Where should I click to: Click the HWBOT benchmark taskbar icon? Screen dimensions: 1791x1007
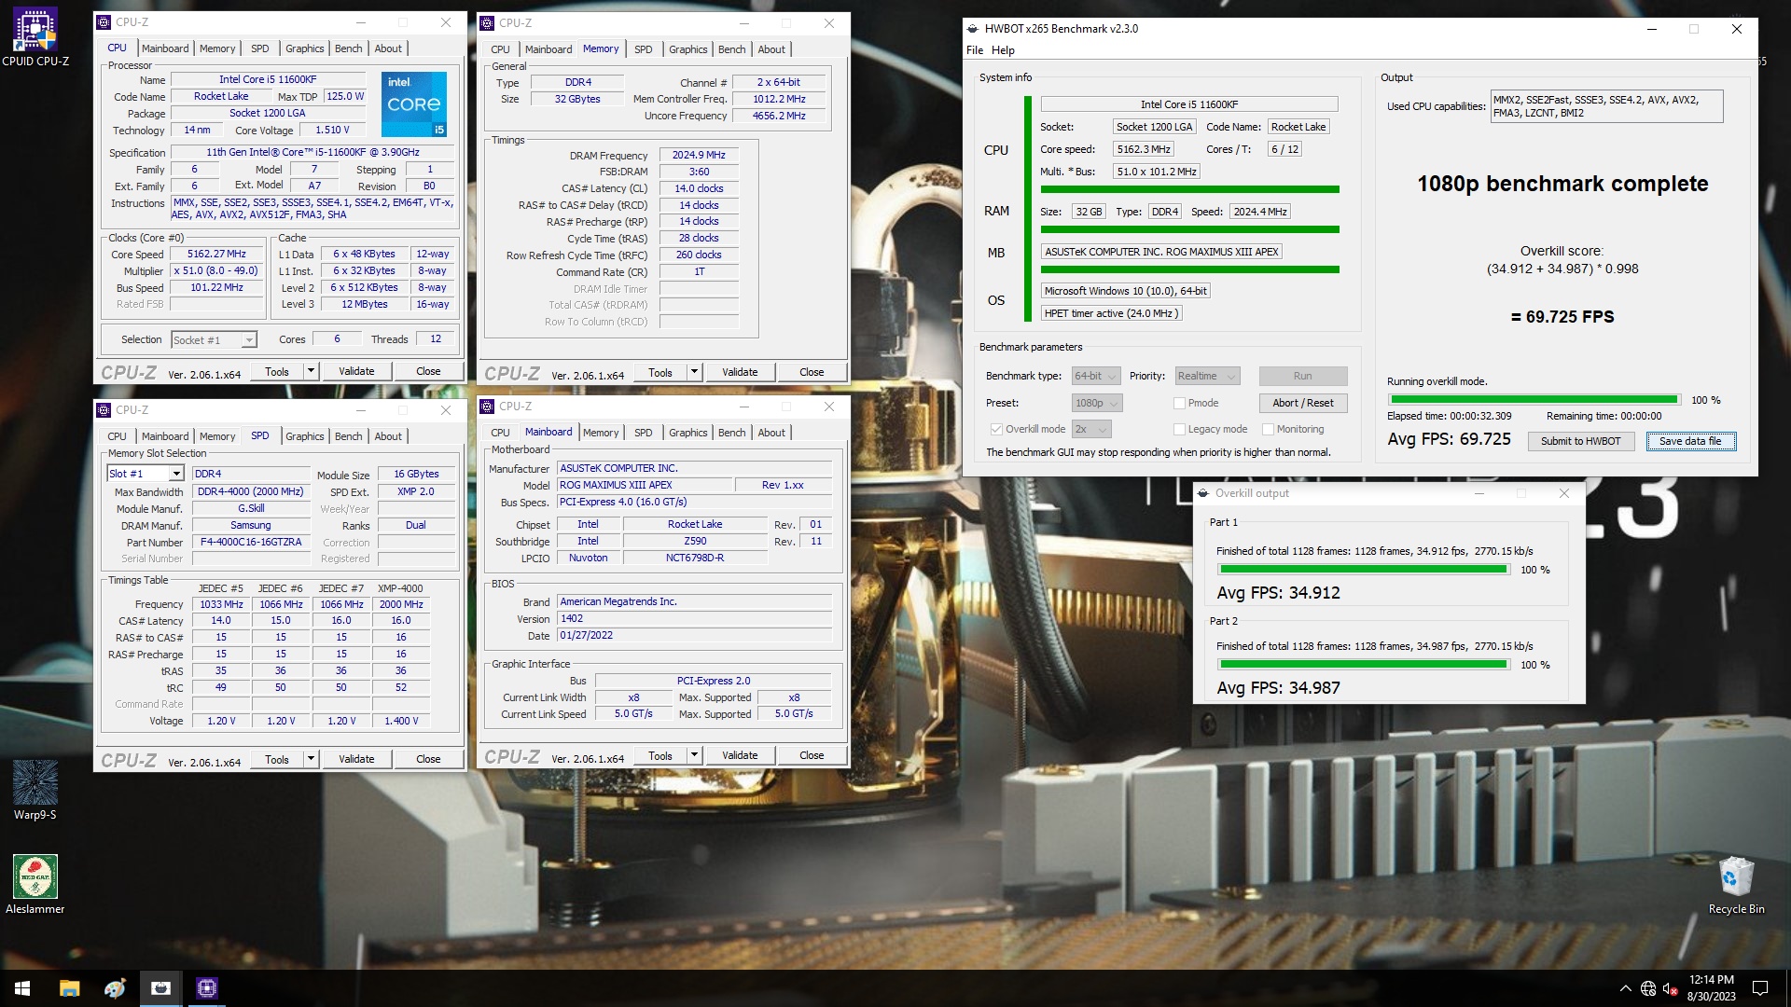tap(160, 988)
